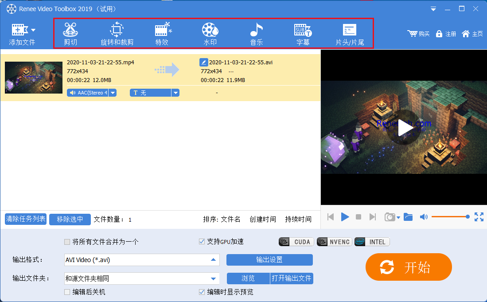Click the 注册 lock register link
Screen dimensions: 487x302
coord(446,34)
